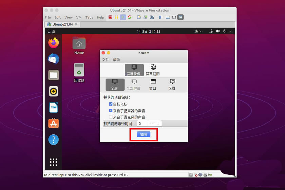Image resolution: width=285 pixels, height=190 pixels.
Task: Click the network icon in Ubuntu top bar
Action: point(211,31)
